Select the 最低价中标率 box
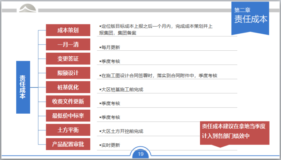 pos(68,116)
